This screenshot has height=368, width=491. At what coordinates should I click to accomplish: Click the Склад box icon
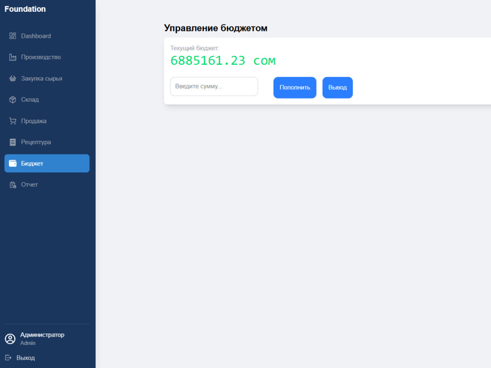click(13, 100)
